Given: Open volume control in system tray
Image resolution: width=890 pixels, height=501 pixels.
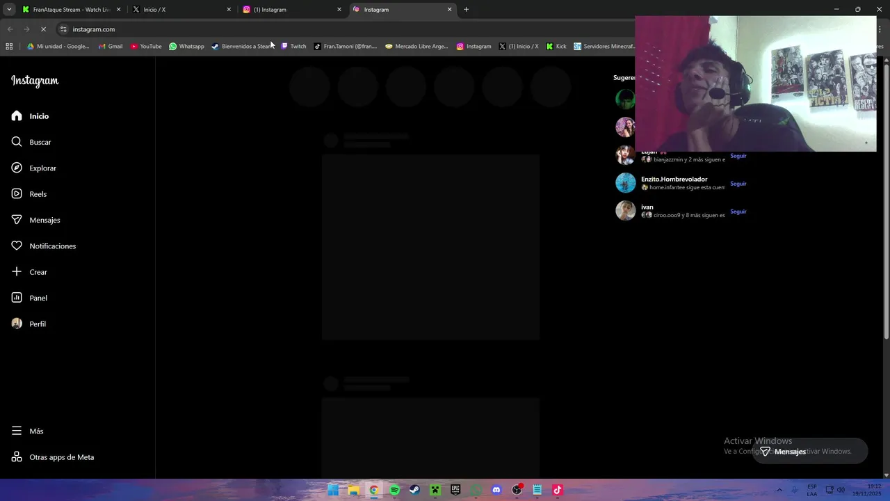Looking at the screenshot, I should pyautogui.click(x=841, y=490).
